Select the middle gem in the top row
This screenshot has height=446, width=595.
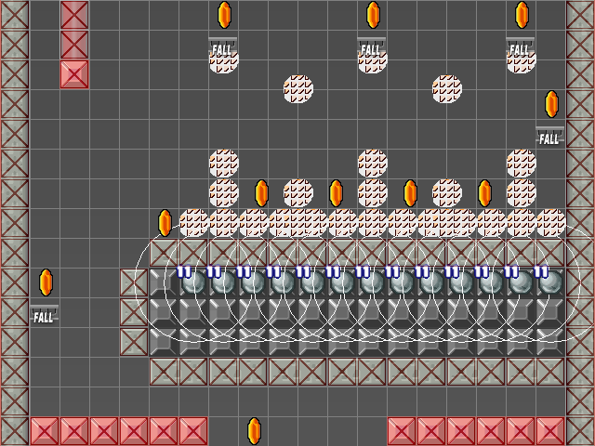(x=373, y=15)
